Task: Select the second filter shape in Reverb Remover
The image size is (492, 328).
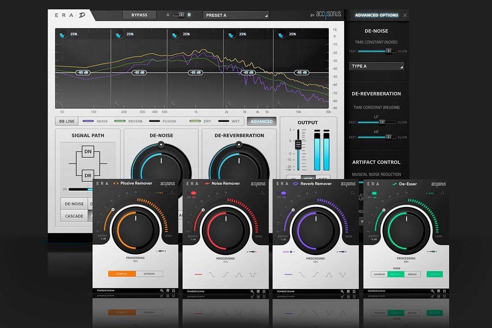Action: coord(302,274)
